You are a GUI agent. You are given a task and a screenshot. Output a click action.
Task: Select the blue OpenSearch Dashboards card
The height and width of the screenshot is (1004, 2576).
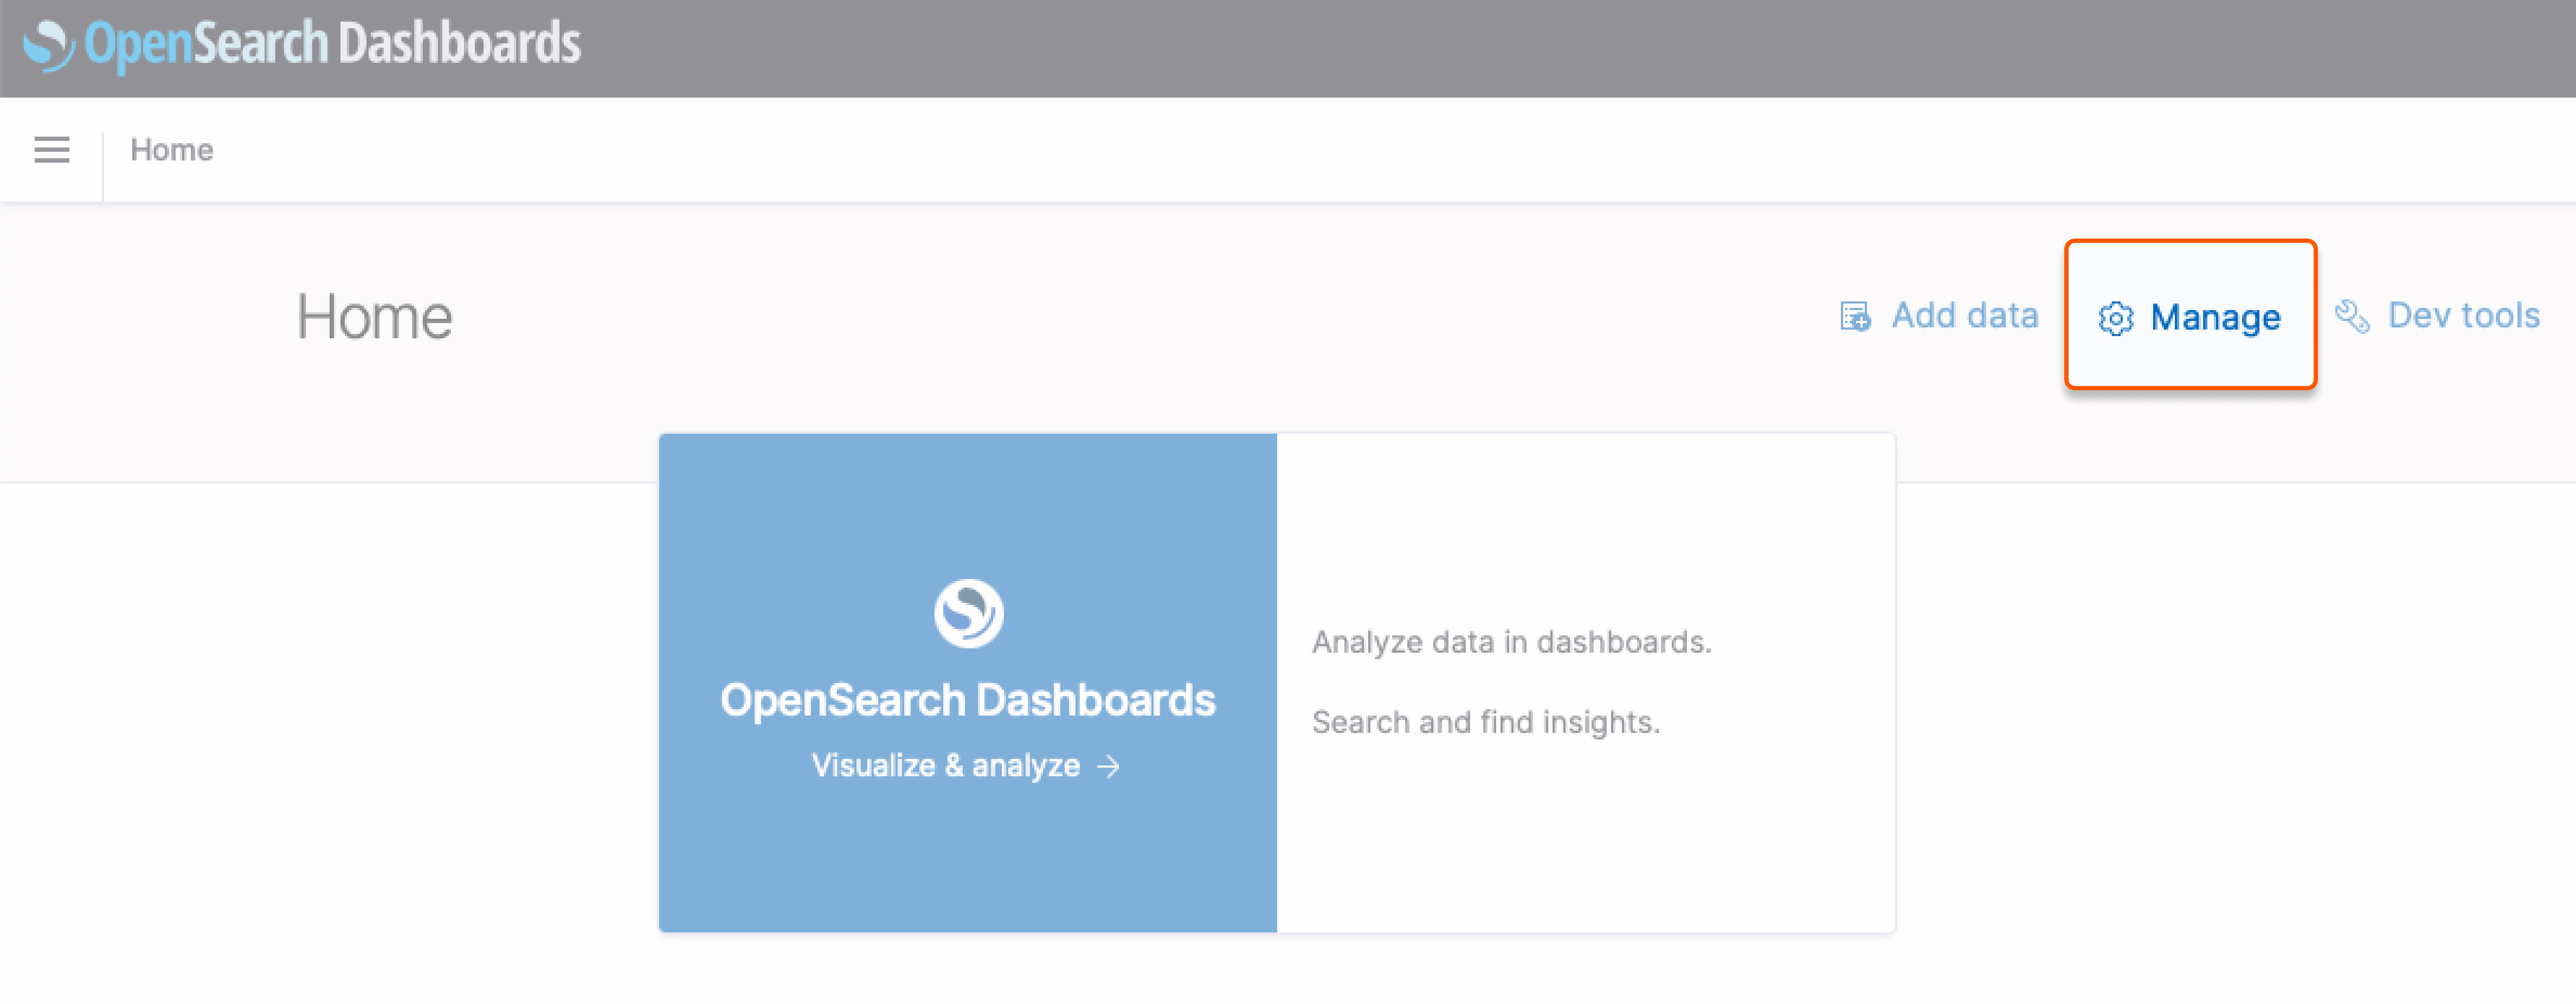click(967, 682)
